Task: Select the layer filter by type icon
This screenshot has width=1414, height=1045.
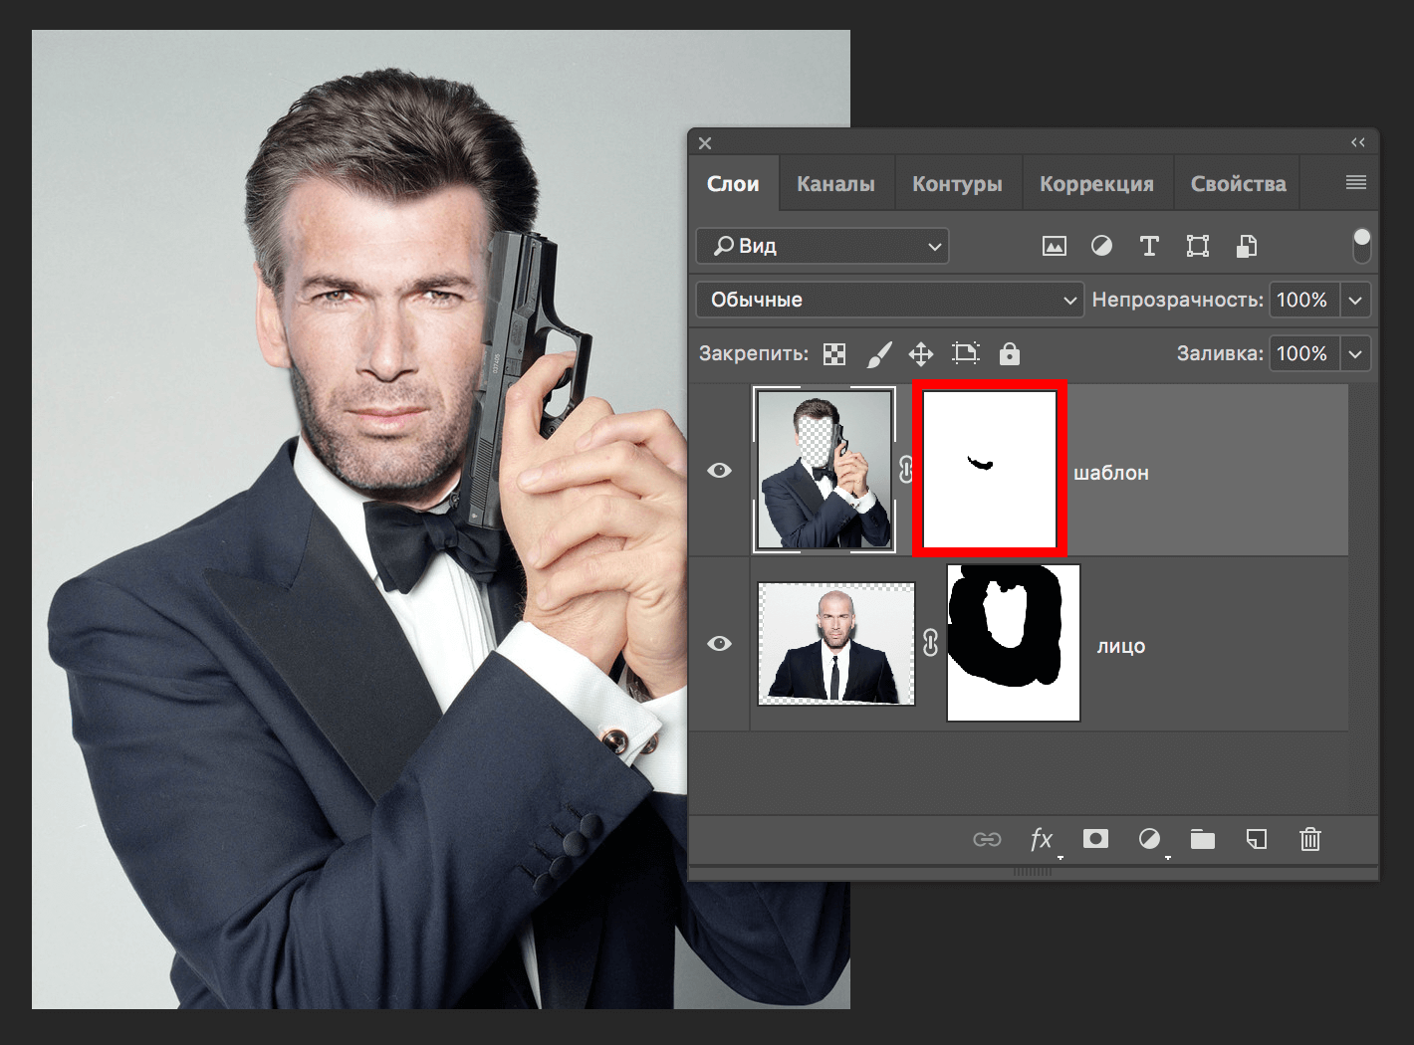Action: 1055,246
